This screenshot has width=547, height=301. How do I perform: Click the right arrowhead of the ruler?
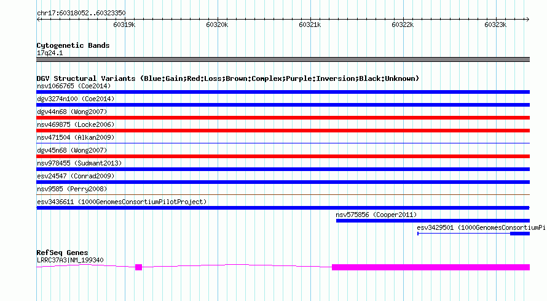(x=527, y=20)
